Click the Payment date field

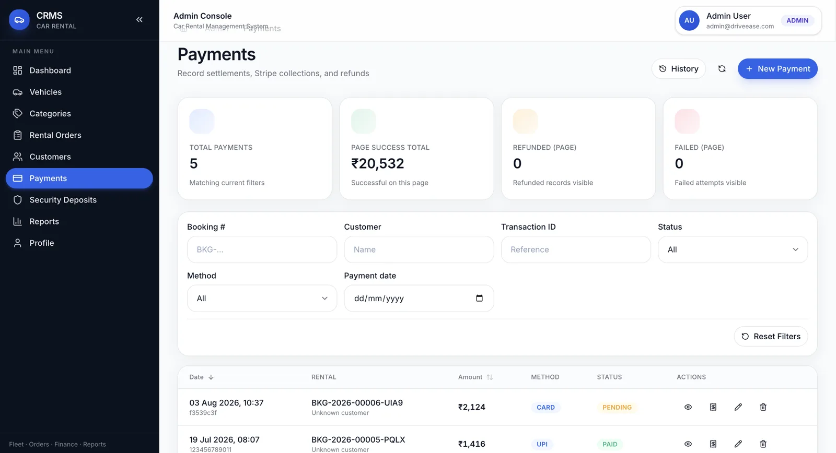[419, 299]
